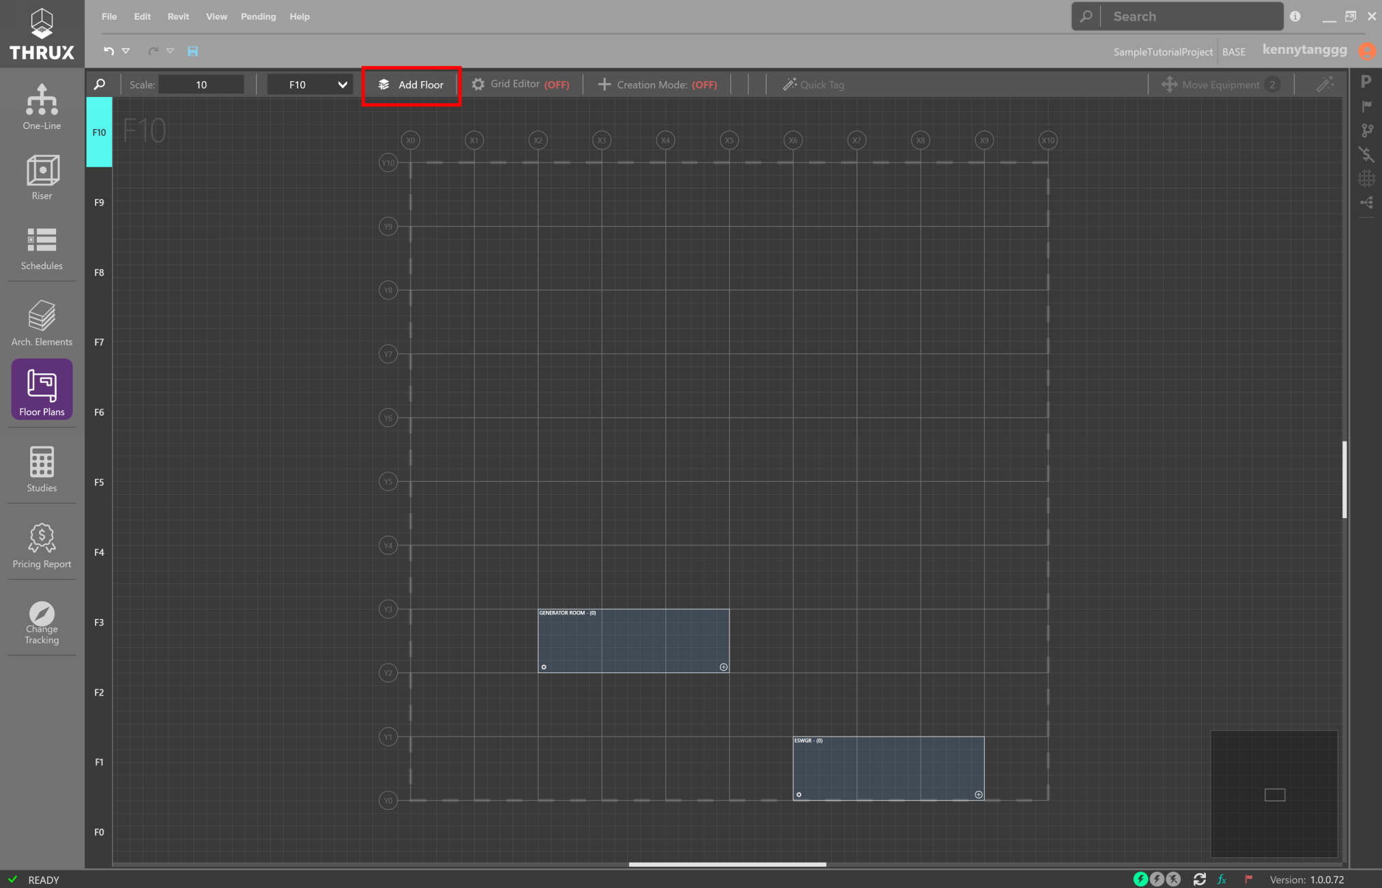Viewport: 1382px width, 888px height.
Task: Open the View menu
Action: pos(216,16)
